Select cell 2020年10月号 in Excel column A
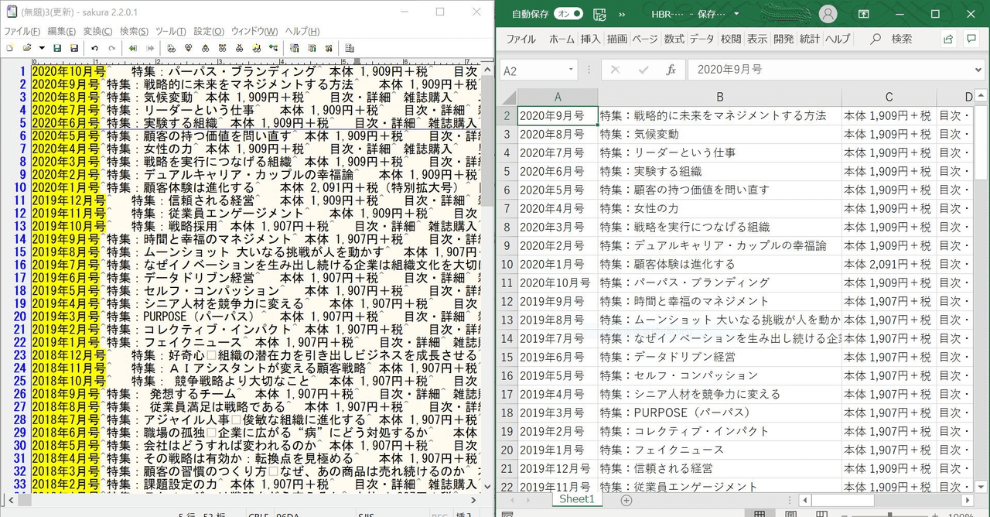 (x=558, y=282)
